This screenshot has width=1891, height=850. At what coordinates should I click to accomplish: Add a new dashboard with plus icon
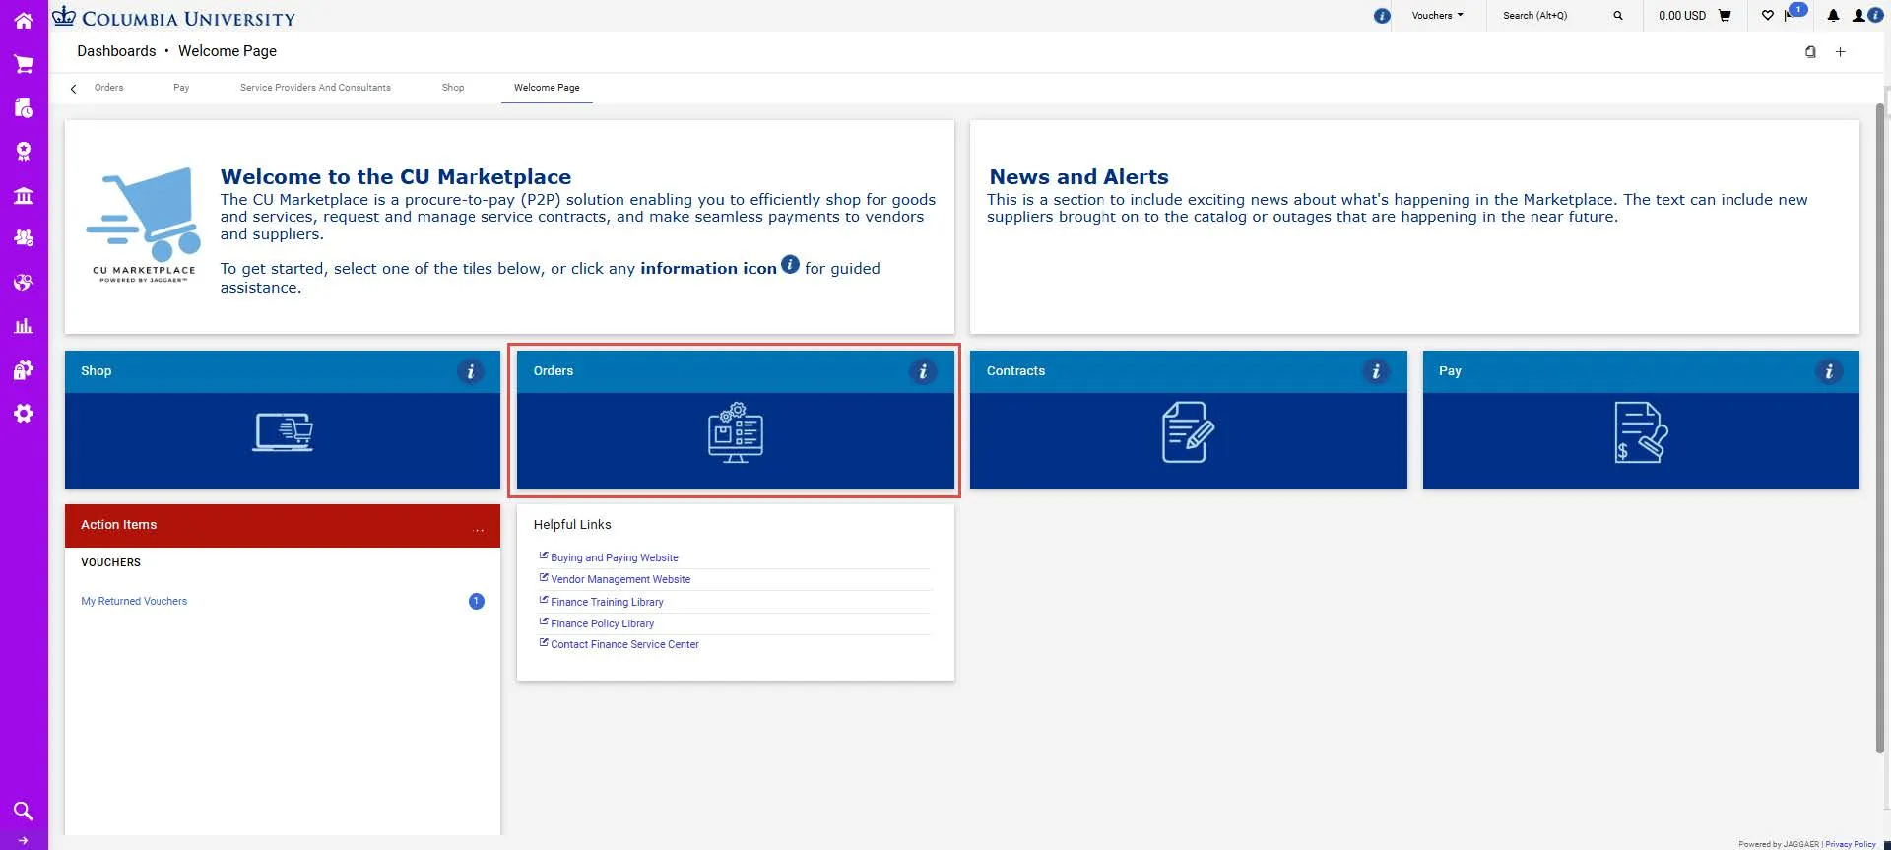[1840, 51]
